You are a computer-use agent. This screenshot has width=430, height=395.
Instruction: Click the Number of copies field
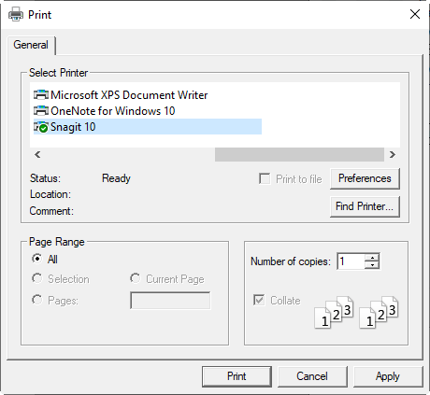click(x=351, y=261)
